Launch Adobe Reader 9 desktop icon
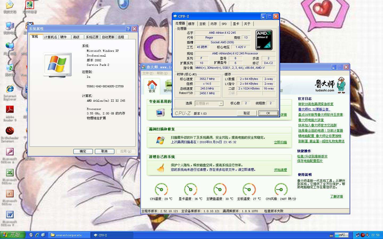Image resolution: width=383 pixels, height=239 pixels. pyautogui.click(x=10, y=113)
